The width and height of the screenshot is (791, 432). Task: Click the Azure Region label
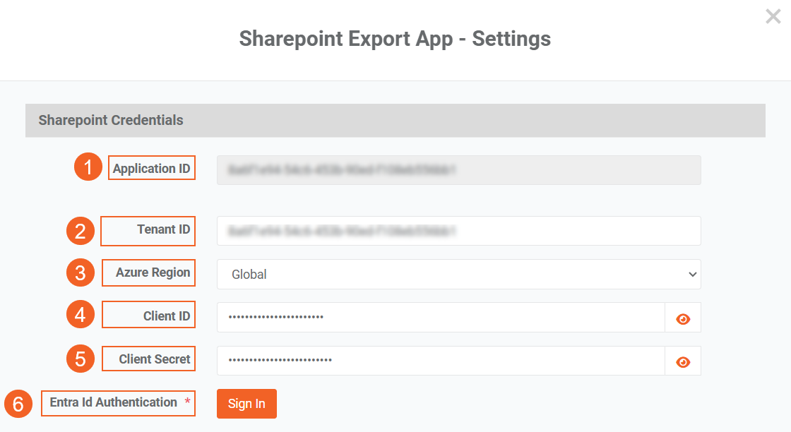click(153, 272)
